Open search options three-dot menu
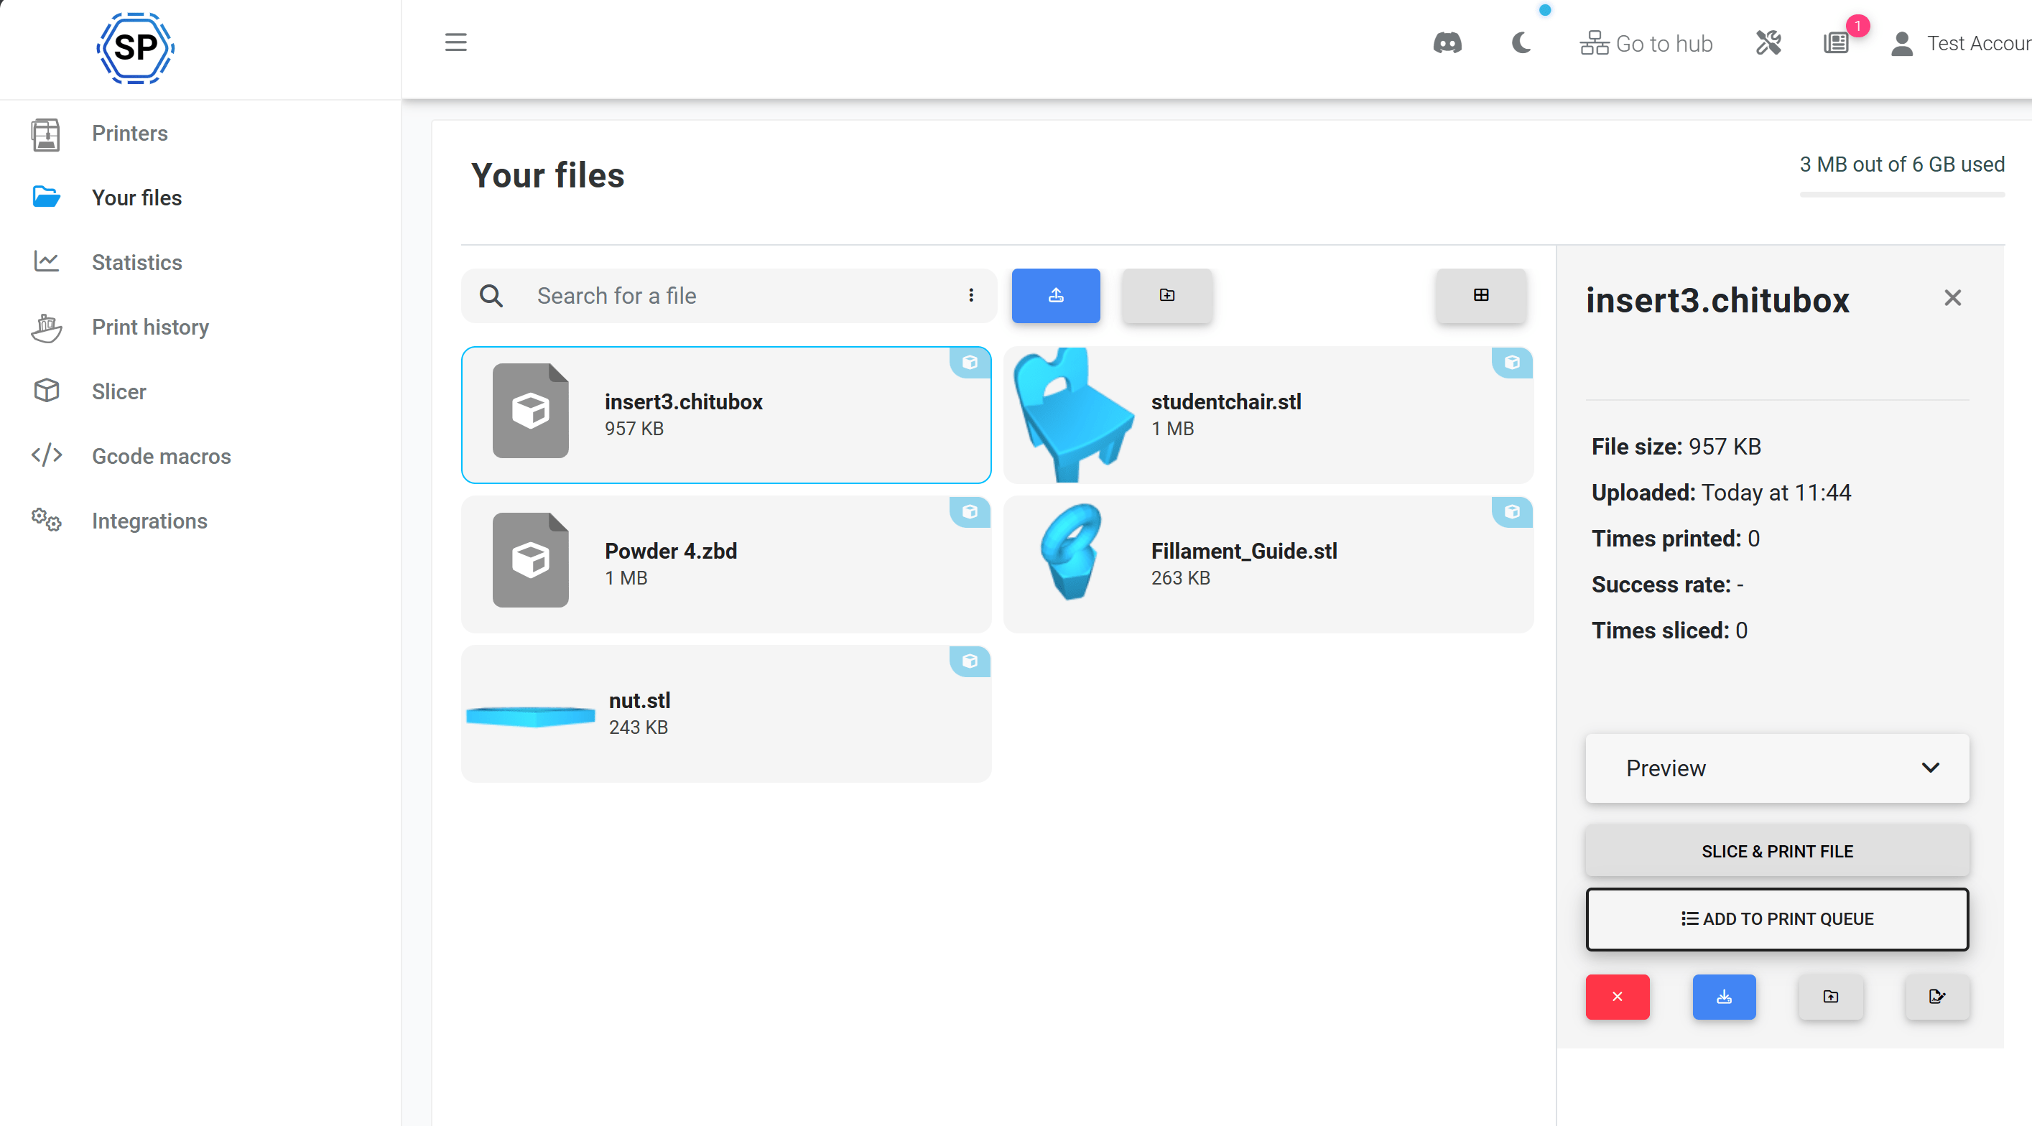 [x=970, y=296]
